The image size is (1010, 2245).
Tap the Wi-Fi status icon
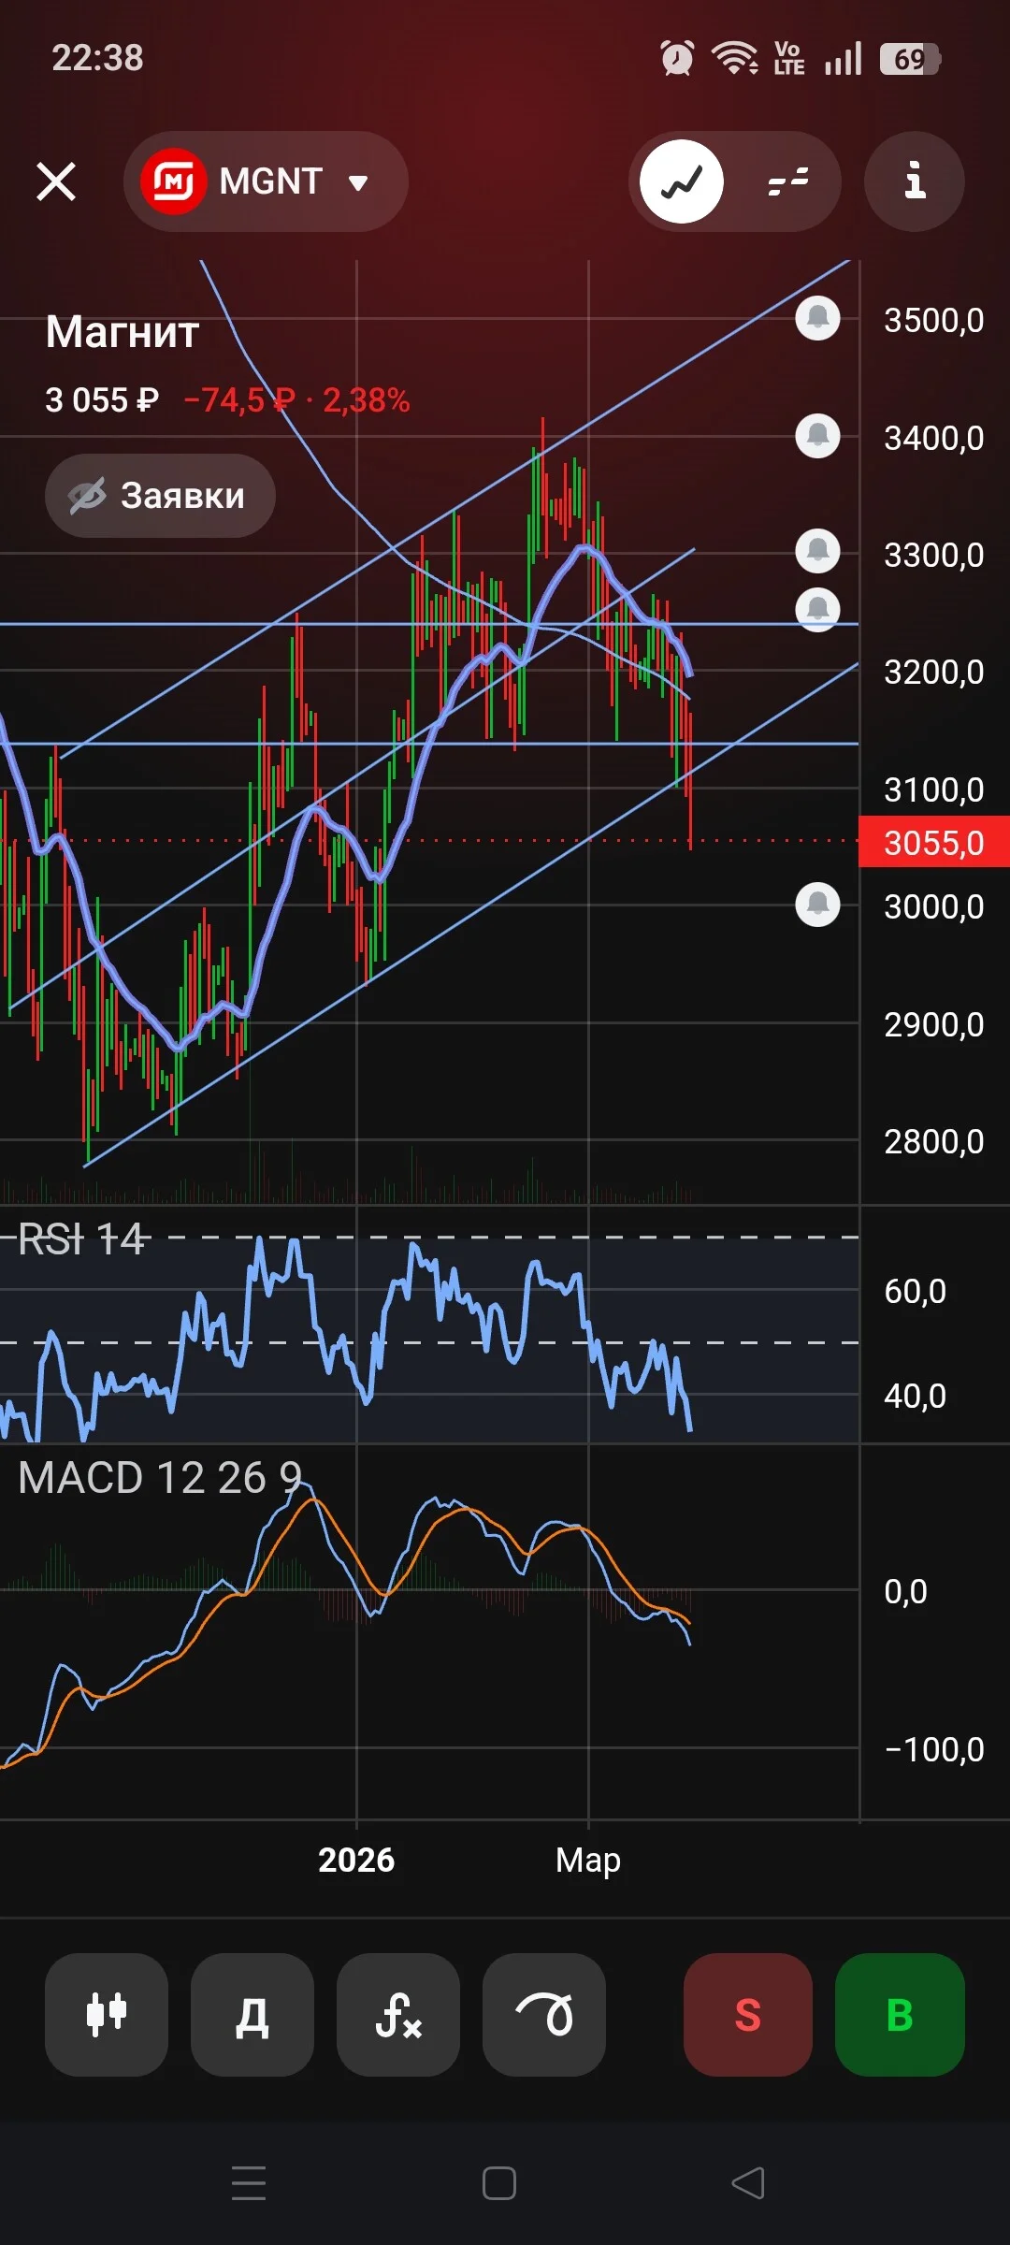pos(735,58)
